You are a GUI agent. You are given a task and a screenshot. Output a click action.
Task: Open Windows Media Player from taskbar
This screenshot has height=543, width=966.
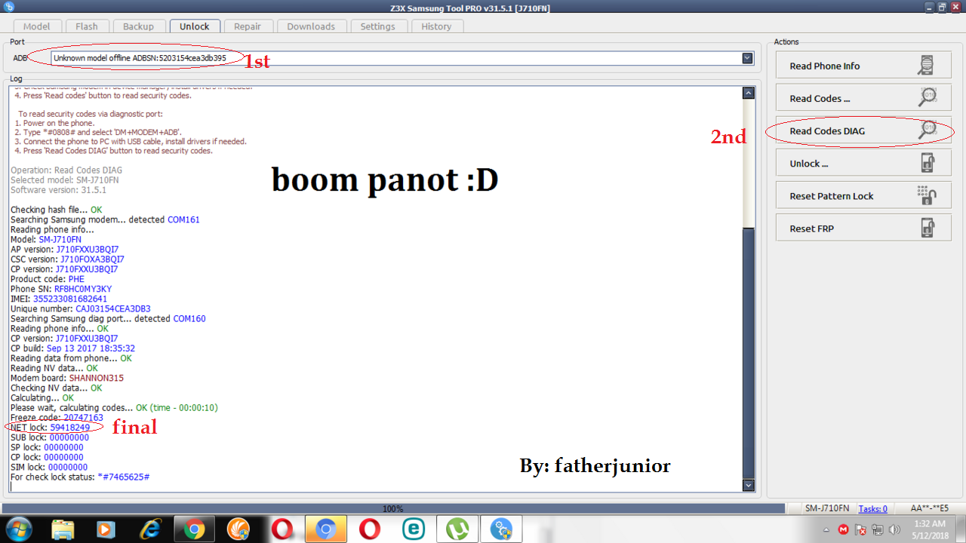click(x=106, y=529)
